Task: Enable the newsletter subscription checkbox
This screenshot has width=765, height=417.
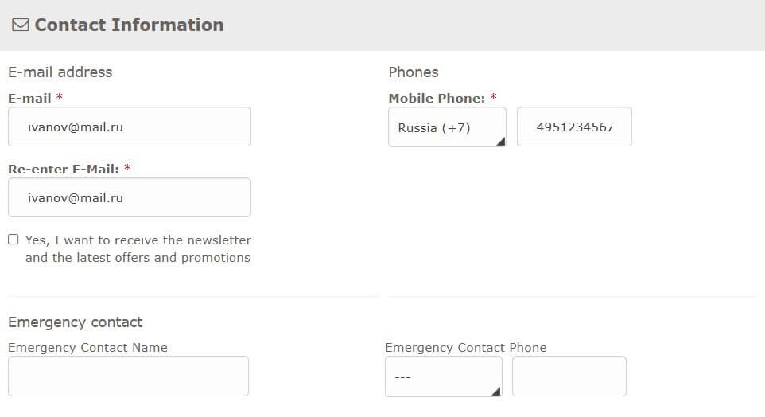Action: (14, 240)
